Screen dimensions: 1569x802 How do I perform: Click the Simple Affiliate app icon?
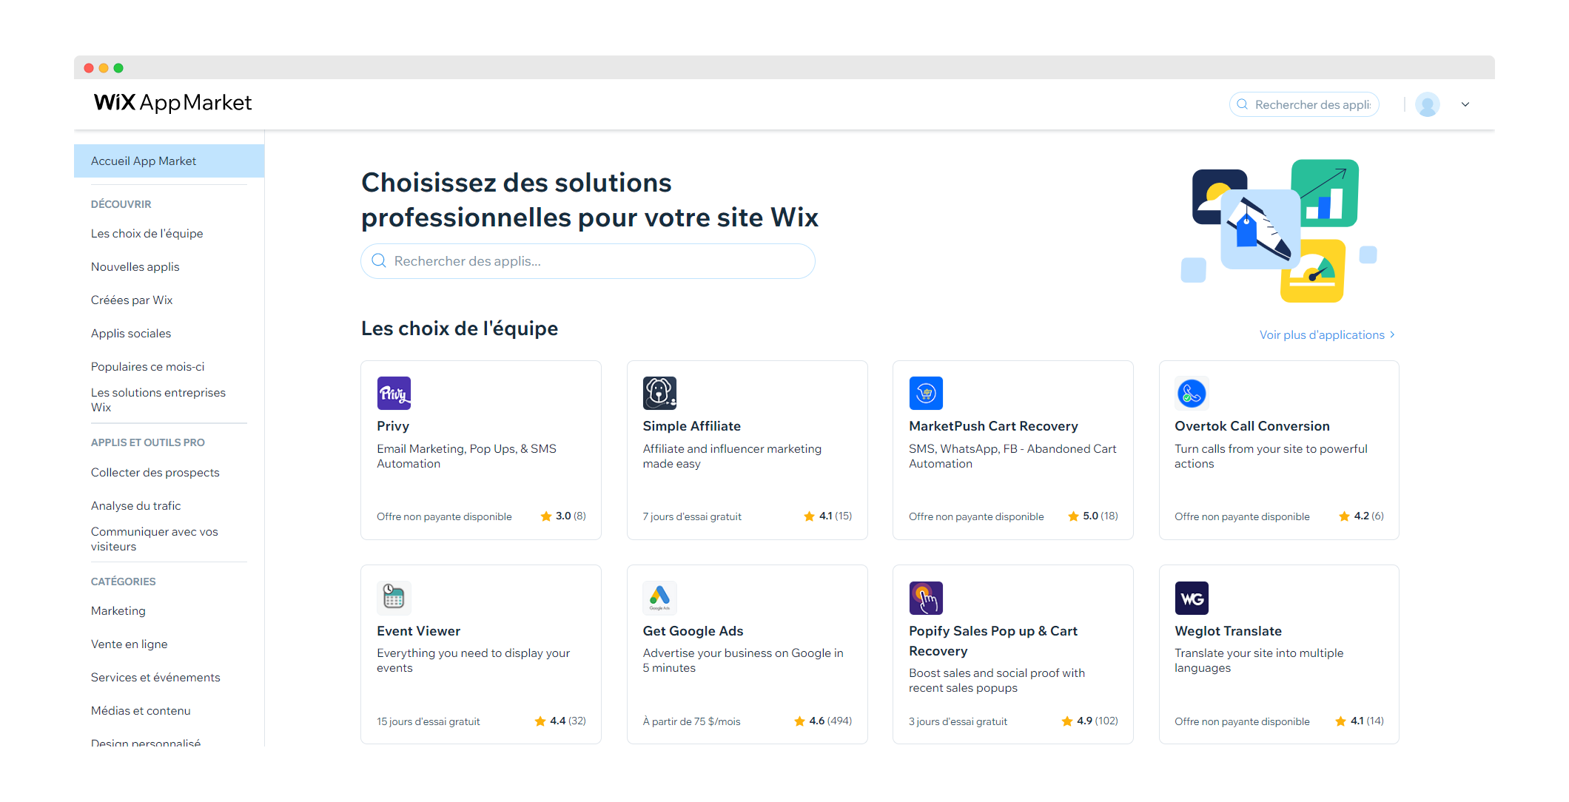pyautogui.click(x=659, y=394)
